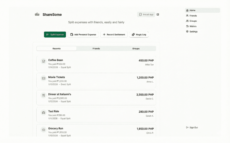Open Settings from the sidebar
The width and height of the screenshot is (230, 143).
pyautogui.click(x=193, y=32)
